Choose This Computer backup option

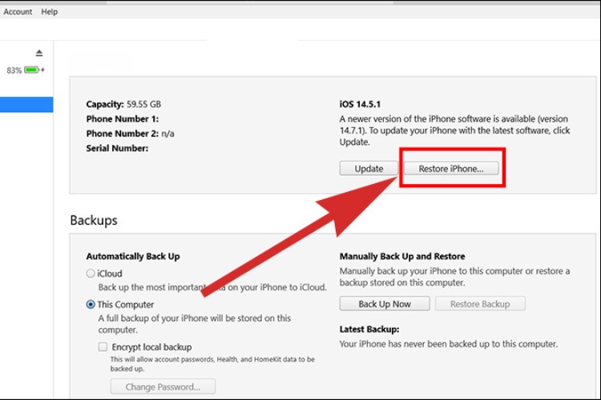91,305
